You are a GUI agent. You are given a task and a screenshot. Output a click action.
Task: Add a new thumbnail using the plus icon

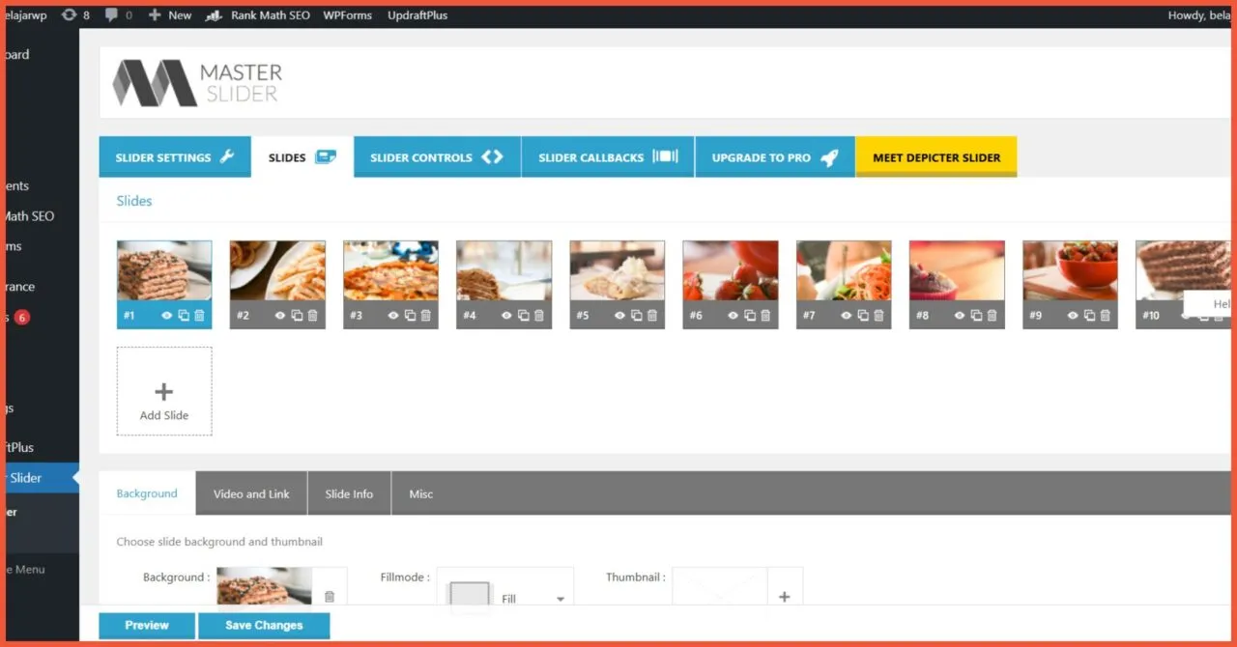pos(785,597)
